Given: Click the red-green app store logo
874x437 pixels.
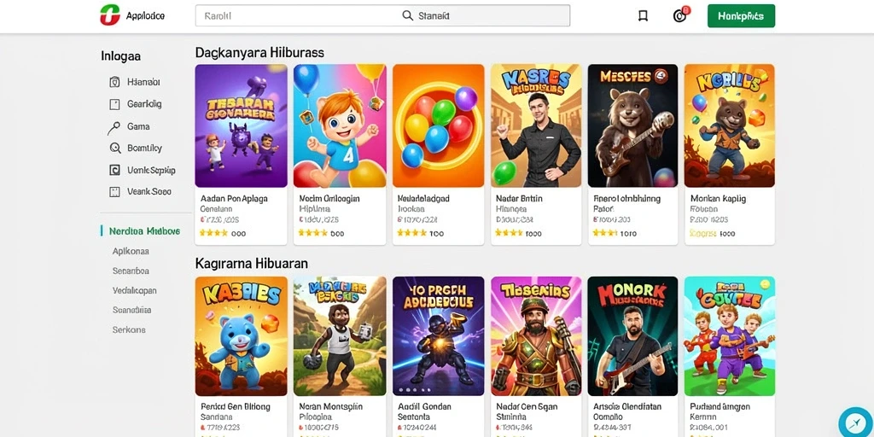Looking at the screenshot, I should (x=110, y=15).
